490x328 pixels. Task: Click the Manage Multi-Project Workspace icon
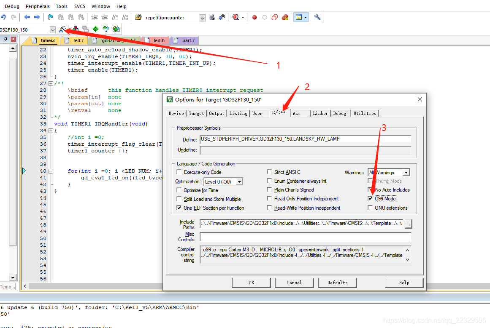tap(85, 29)
